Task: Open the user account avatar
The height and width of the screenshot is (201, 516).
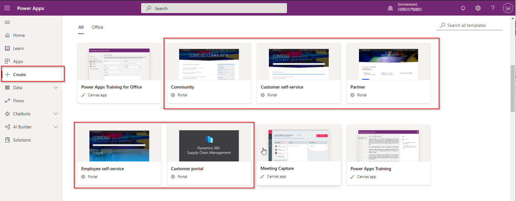Action: pyautogui.click(x=508, y=8)
